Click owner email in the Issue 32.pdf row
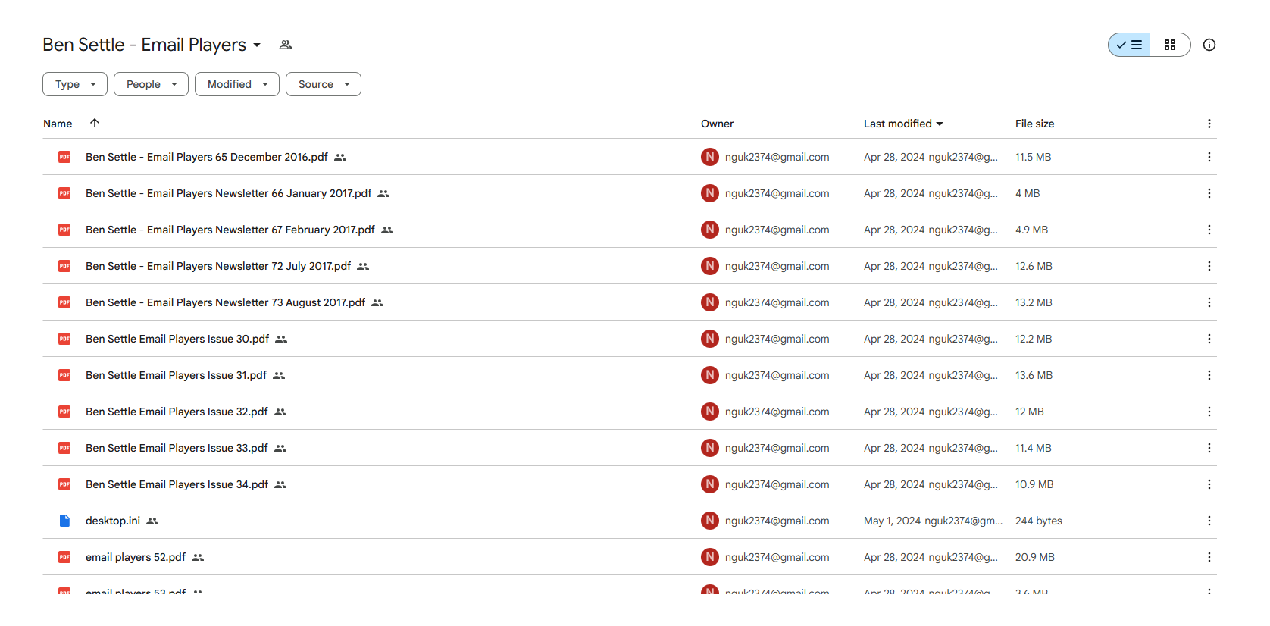 click(777, 412)
